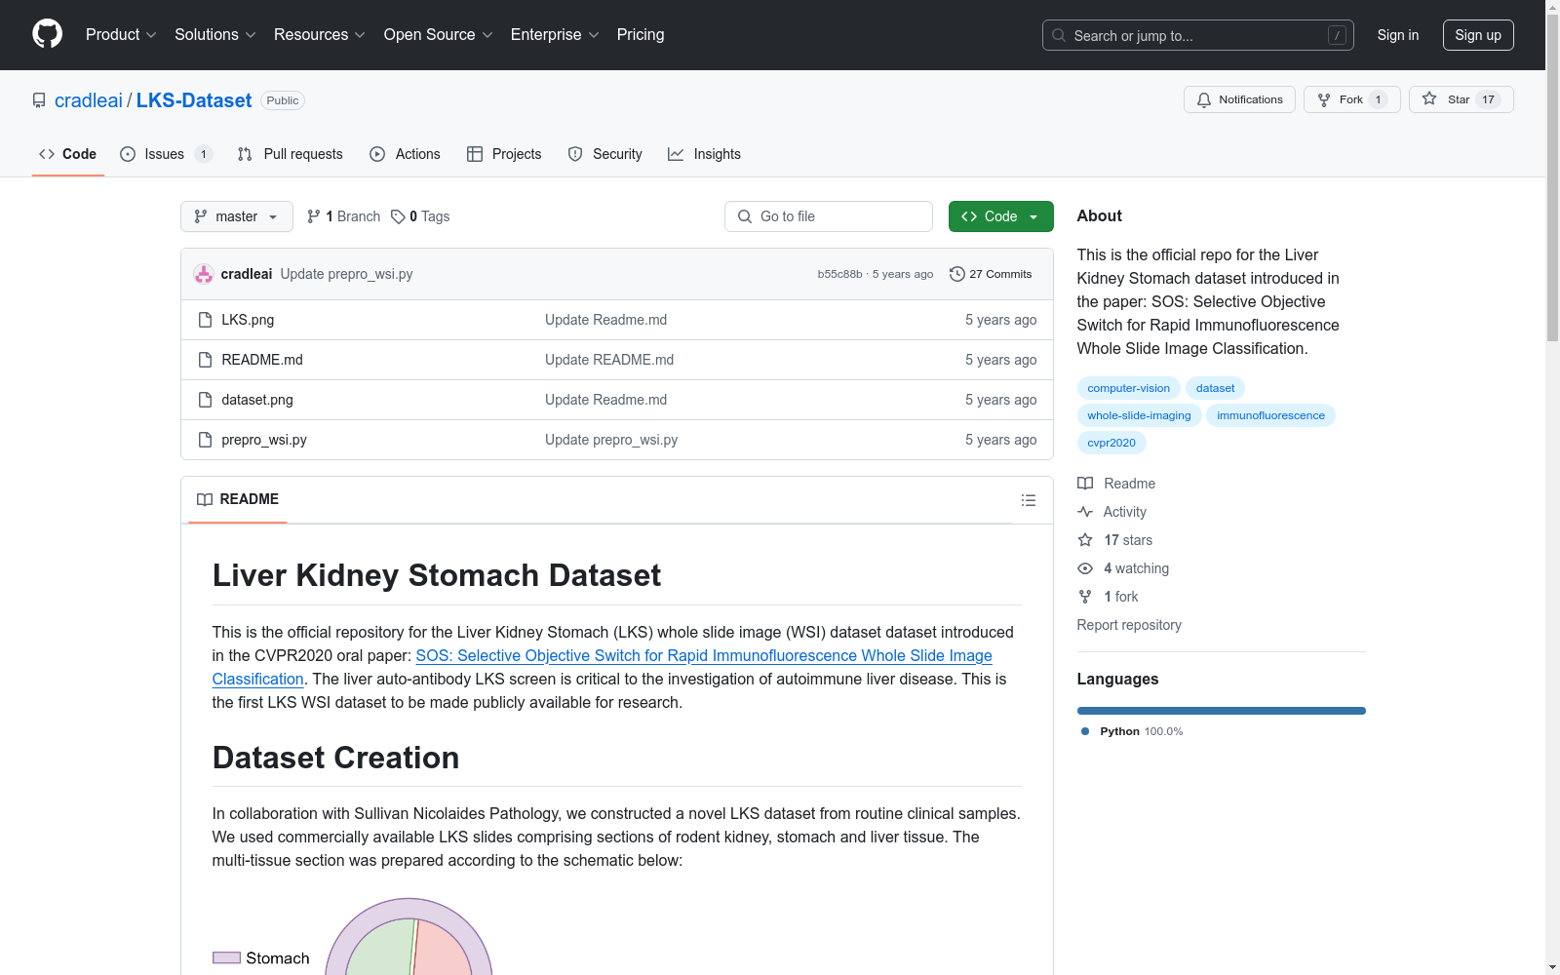This screenshot has width=1560, height=975.
Task: Click the cvpr2020 topic tag
Action: (1111, 443)
